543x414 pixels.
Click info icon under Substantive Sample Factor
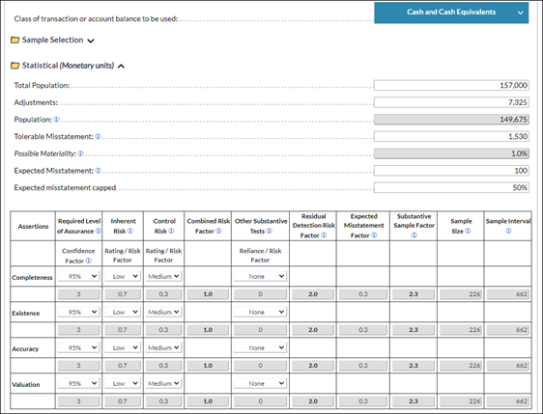(x=414, y=235)
